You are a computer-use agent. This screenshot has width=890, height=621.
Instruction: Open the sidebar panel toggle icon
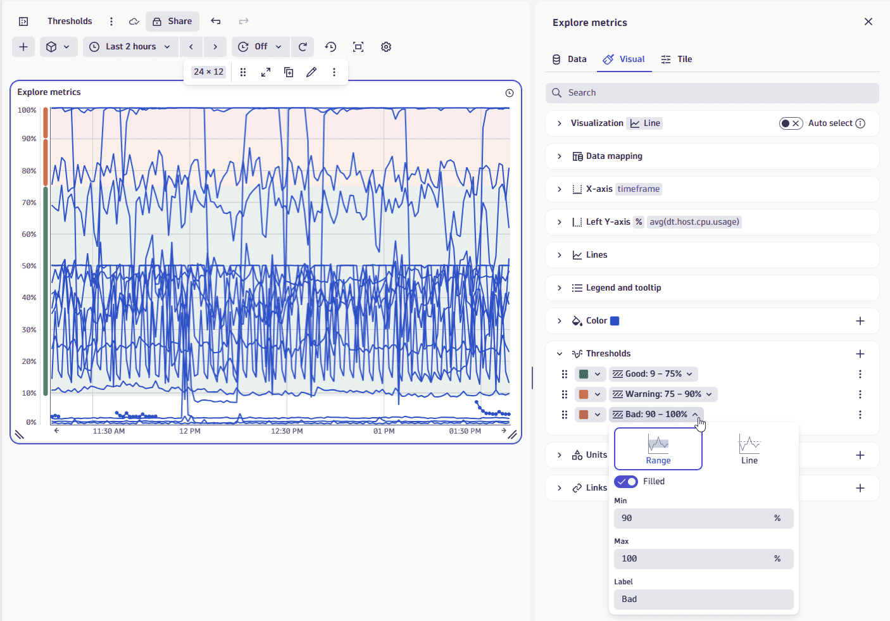pyautogui.click(x=23, y=22)
